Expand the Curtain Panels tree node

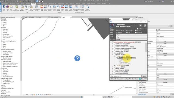113,73
